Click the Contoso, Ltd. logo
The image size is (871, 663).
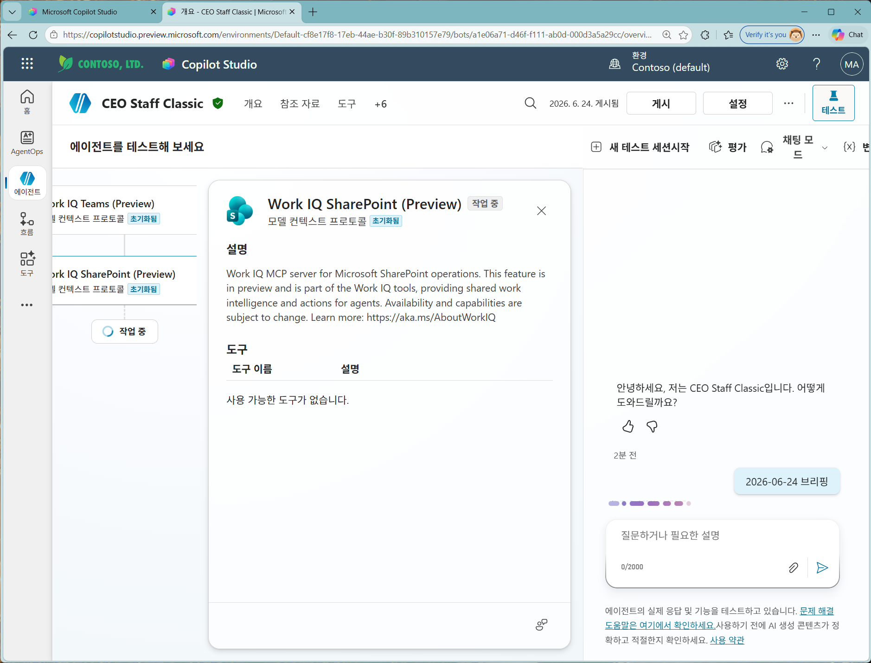(x=101, y=64)
